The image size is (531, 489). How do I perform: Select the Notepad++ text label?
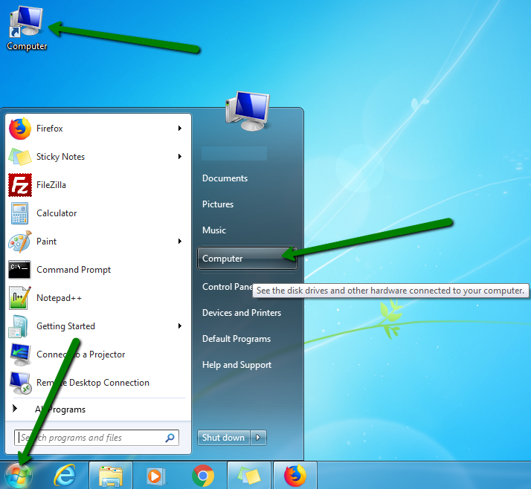(x=59, y=298)
